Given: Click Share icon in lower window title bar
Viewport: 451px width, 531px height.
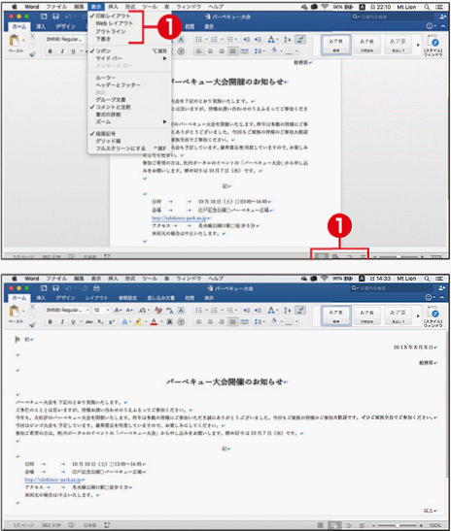Looking at the screenshot, I should pyautogui.click(x=442, y=288).
